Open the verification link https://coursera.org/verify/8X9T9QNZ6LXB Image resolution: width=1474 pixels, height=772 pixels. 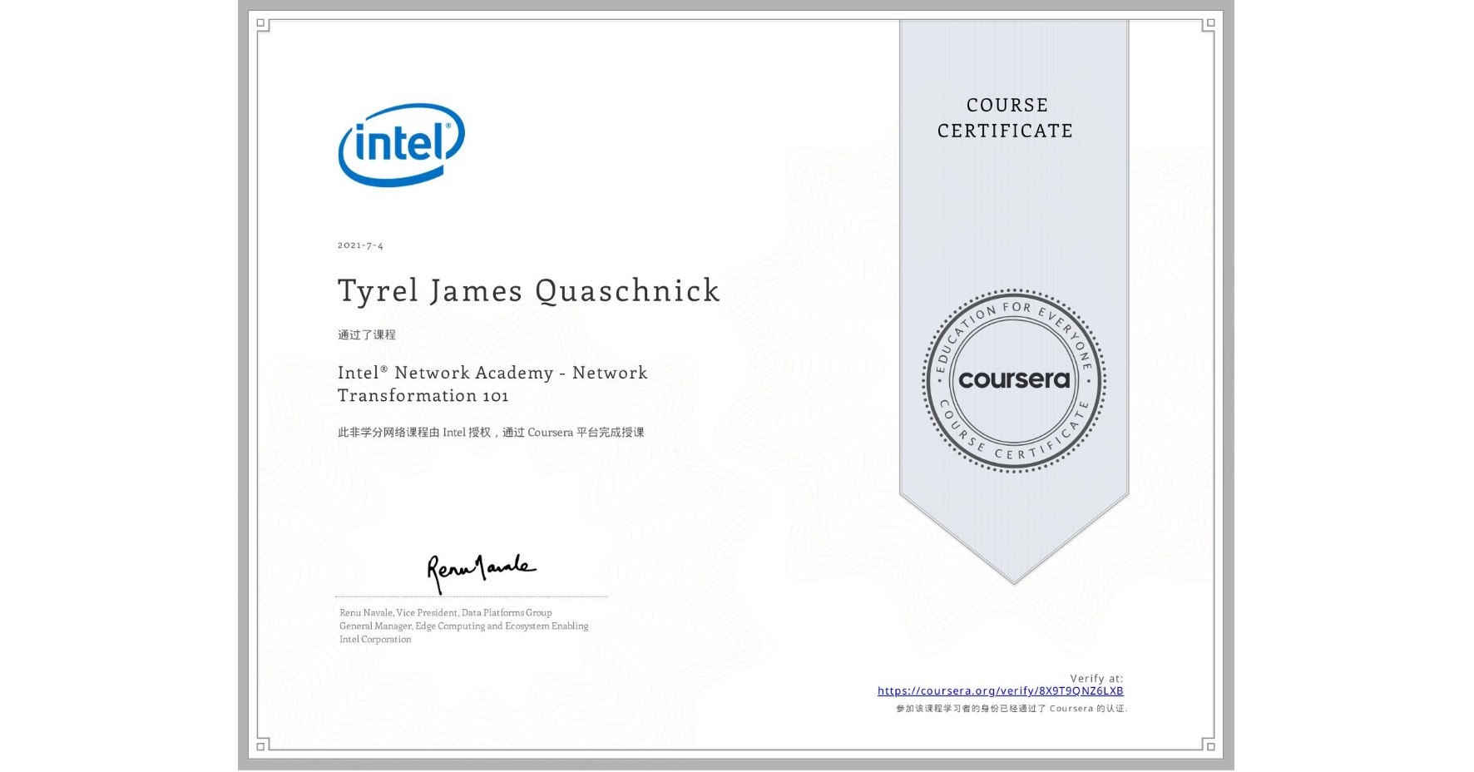click(x=1001, y=690)
